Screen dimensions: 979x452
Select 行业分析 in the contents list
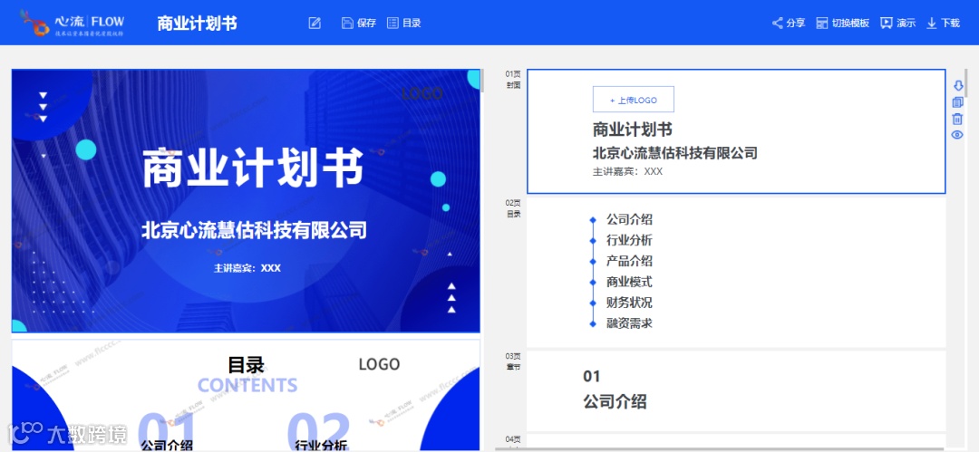629,240
